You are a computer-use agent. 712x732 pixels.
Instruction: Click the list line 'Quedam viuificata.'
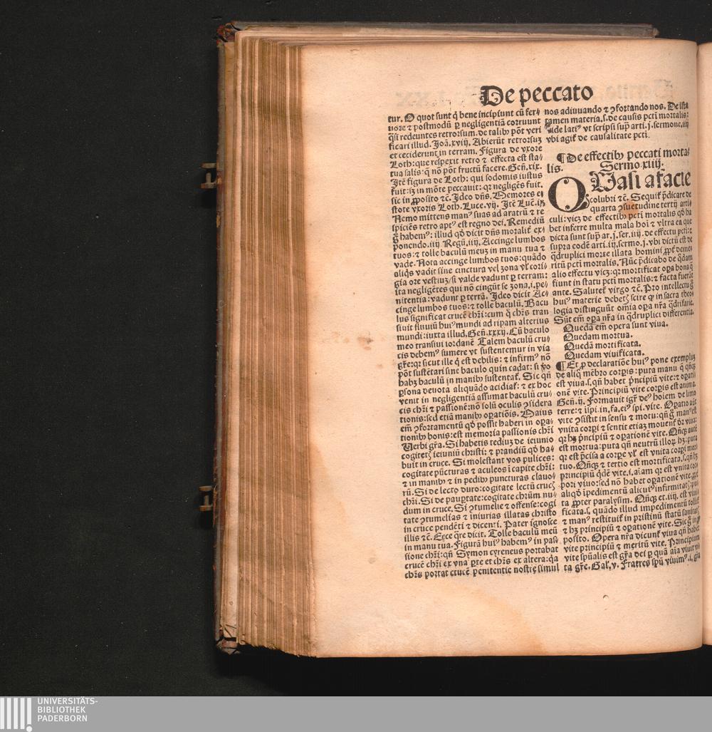[604, 354]
